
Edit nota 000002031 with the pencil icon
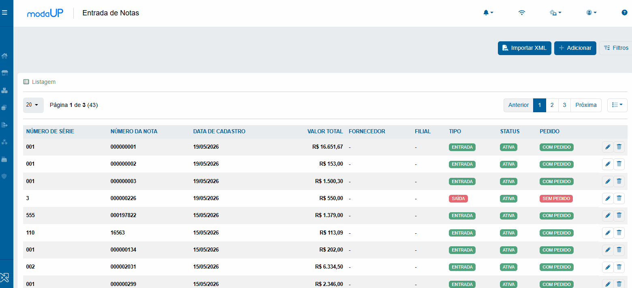click(x=607, y=267)
